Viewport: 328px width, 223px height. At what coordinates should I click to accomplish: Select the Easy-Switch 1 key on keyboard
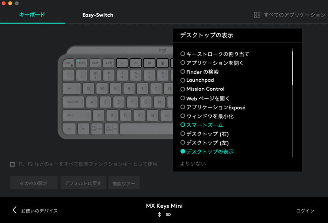[82, 63]
